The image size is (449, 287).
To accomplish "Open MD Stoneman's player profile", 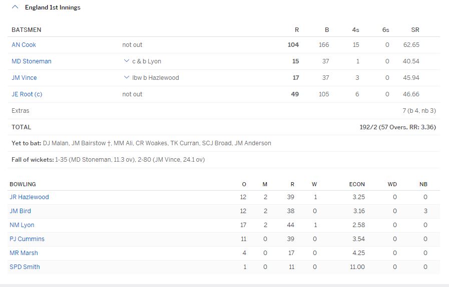I will [32, 61].
